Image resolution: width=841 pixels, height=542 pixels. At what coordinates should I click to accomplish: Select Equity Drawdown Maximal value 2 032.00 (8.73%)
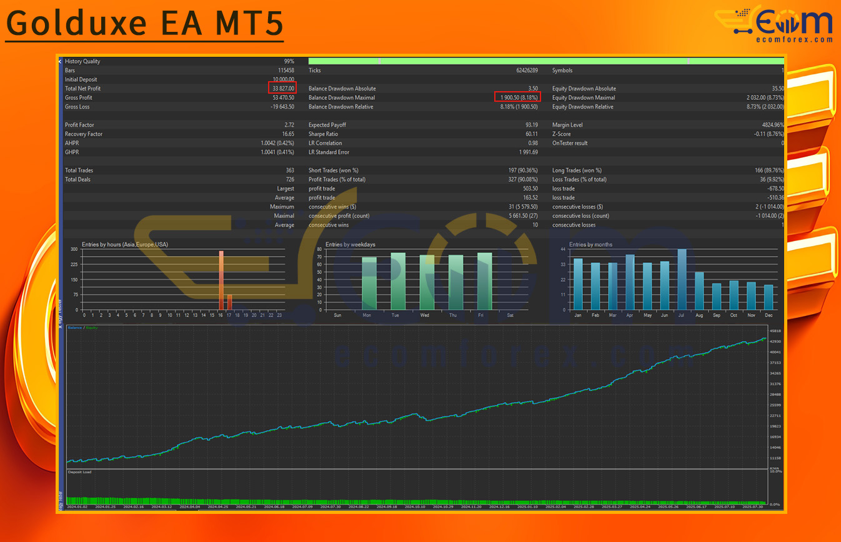(x=765, y=97)
